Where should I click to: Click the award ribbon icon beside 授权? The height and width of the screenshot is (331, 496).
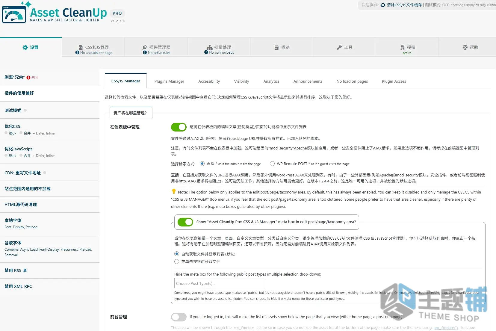click(402, 47)
